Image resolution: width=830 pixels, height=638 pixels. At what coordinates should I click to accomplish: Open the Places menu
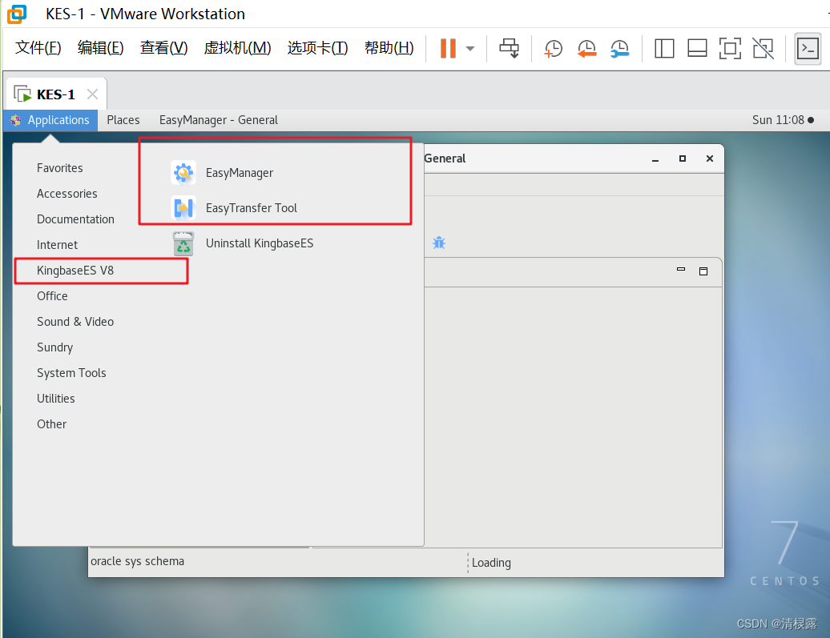click(x=123, y=120)
